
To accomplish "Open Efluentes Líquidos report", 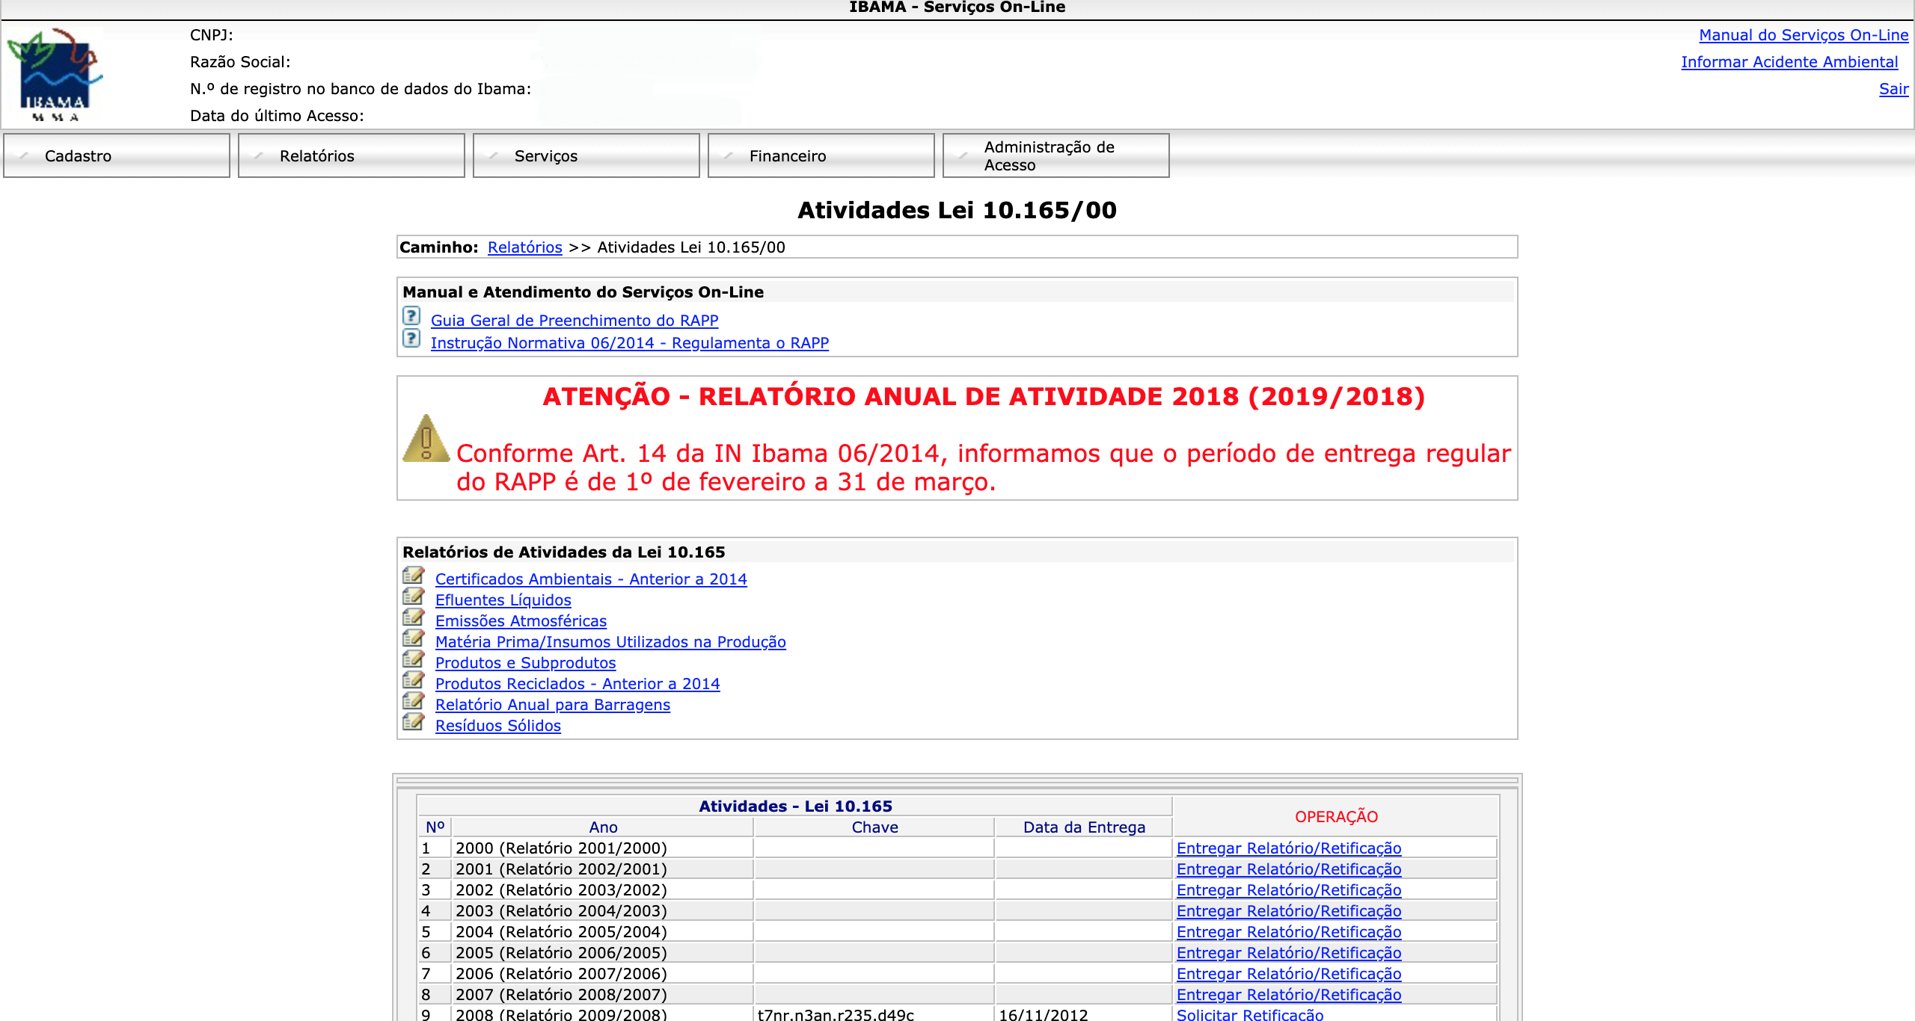I will click(503, 600).
